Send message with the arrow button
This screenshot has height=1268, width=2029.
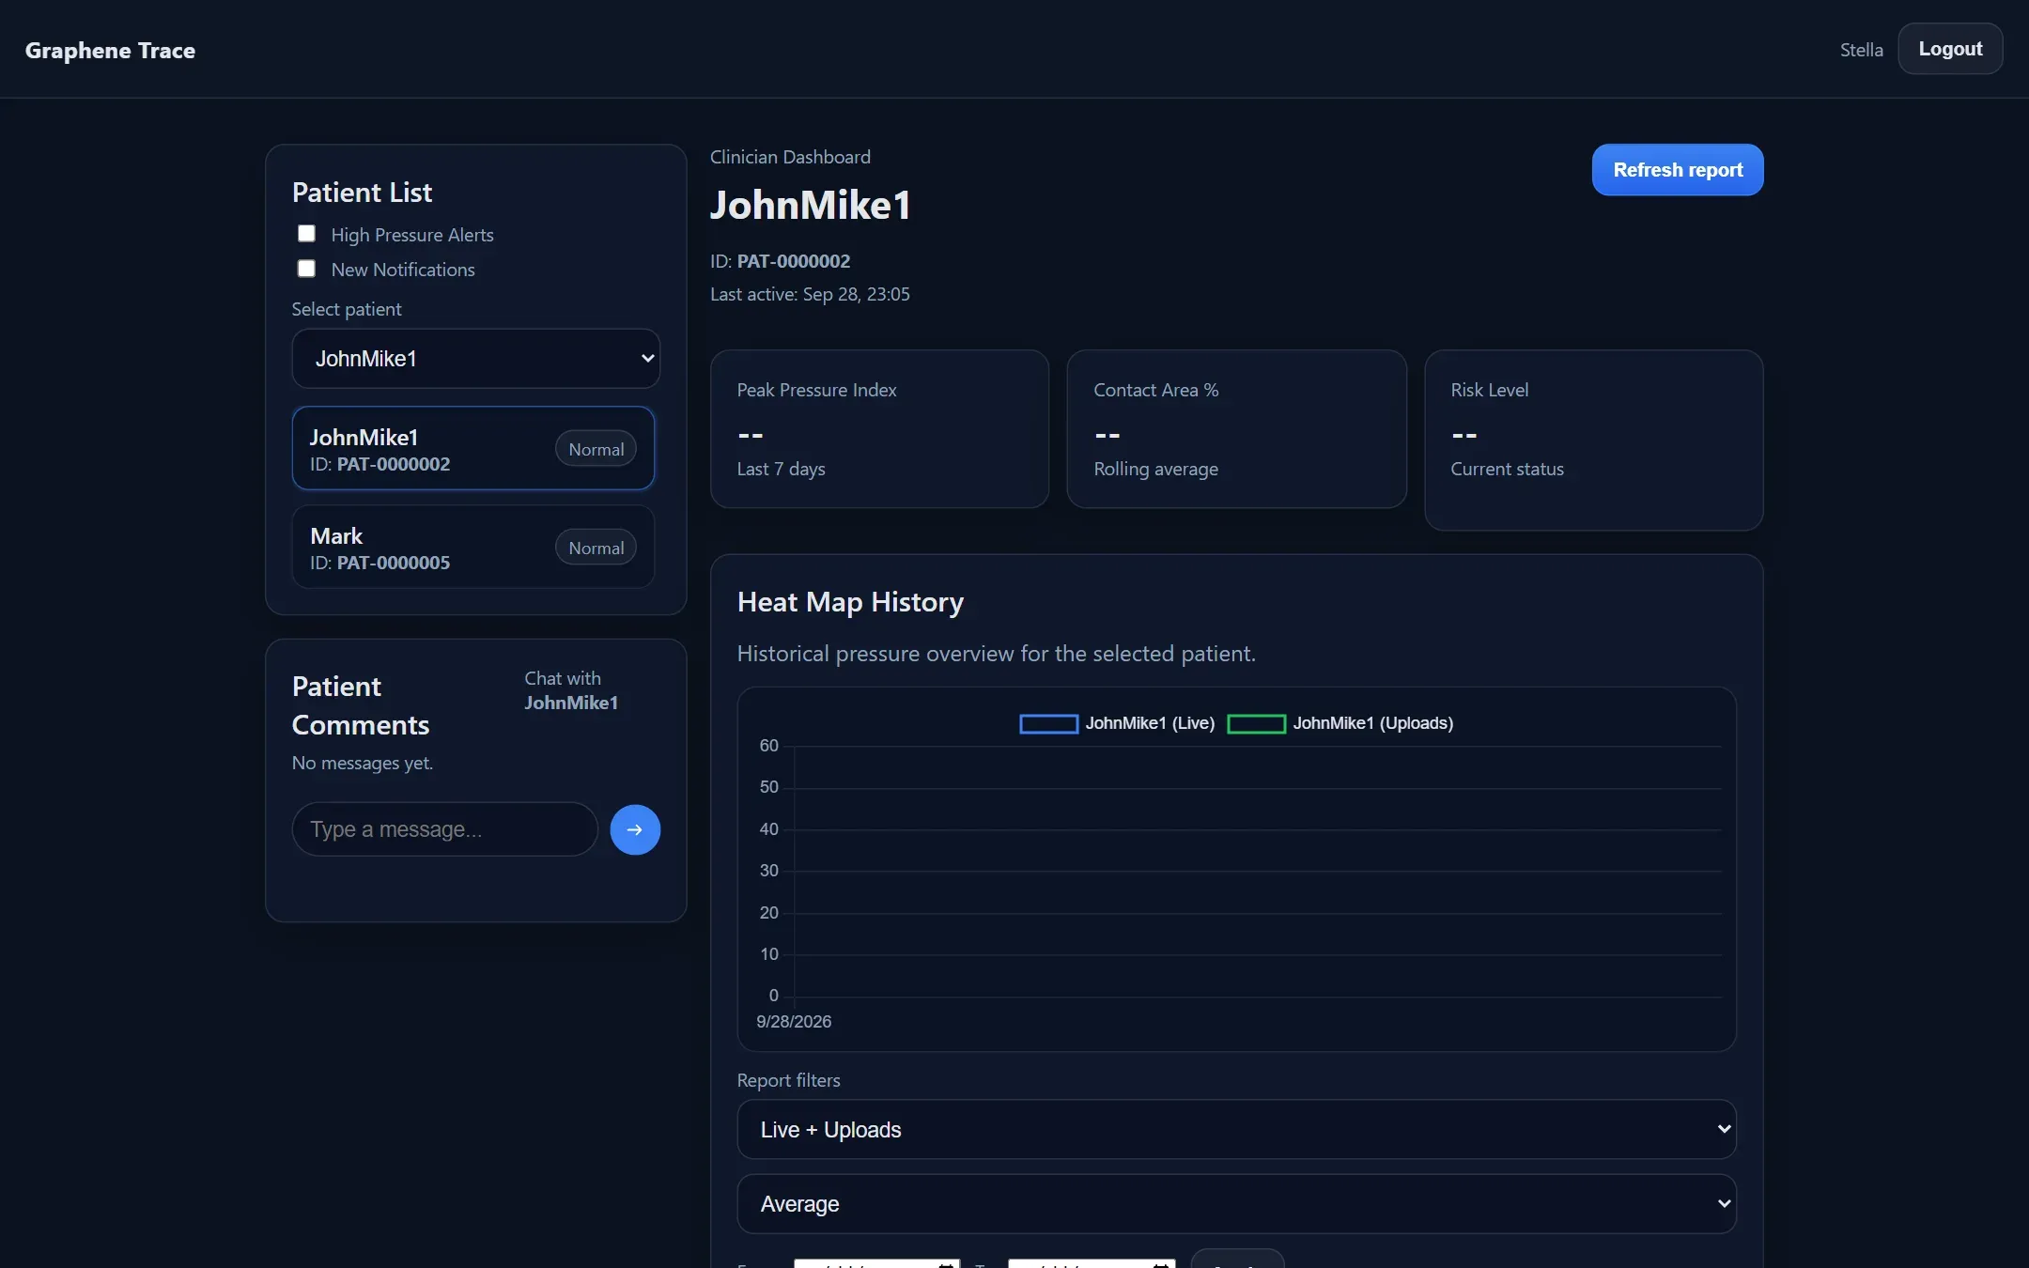pyautogui.click(x=635, y=829)
